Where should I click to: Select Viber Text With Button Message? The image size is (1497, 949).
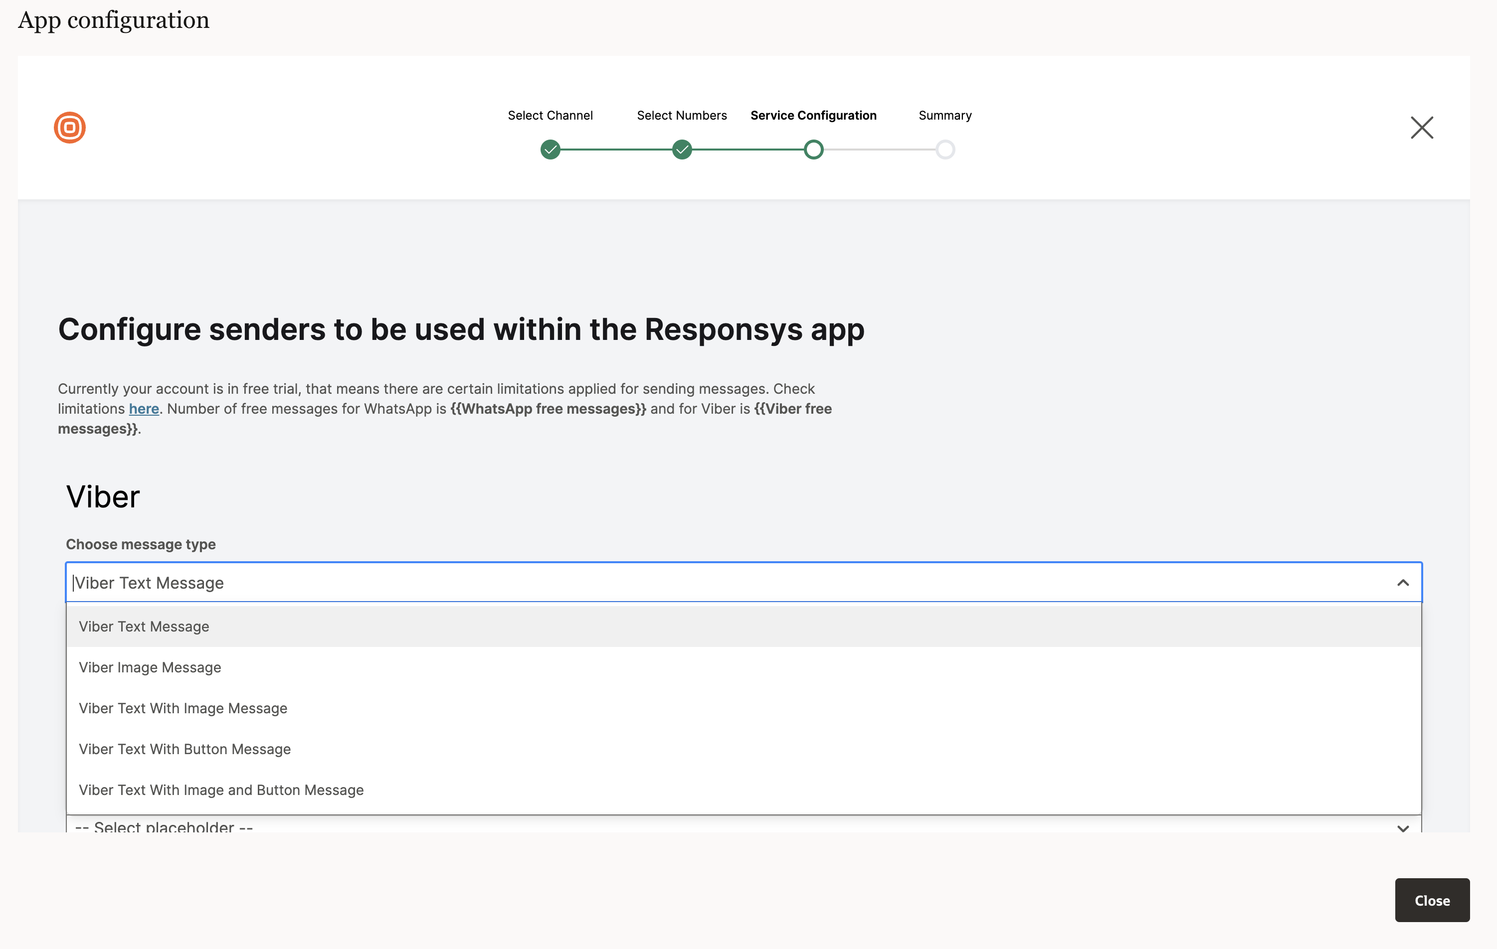click(x=185, y=749)
